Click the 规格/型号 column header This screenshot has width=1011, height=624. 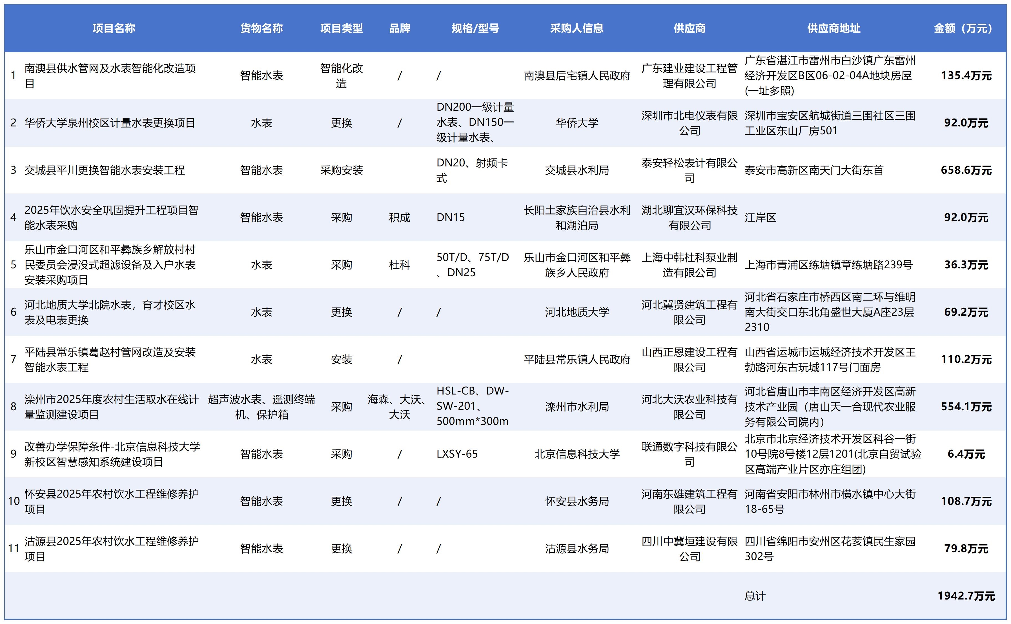475,28
